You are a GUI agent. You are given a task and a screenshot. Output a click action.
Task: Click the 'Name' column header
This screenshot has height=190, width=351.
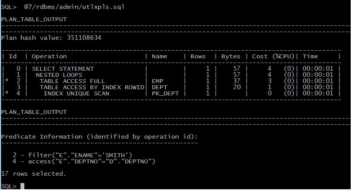159,56
